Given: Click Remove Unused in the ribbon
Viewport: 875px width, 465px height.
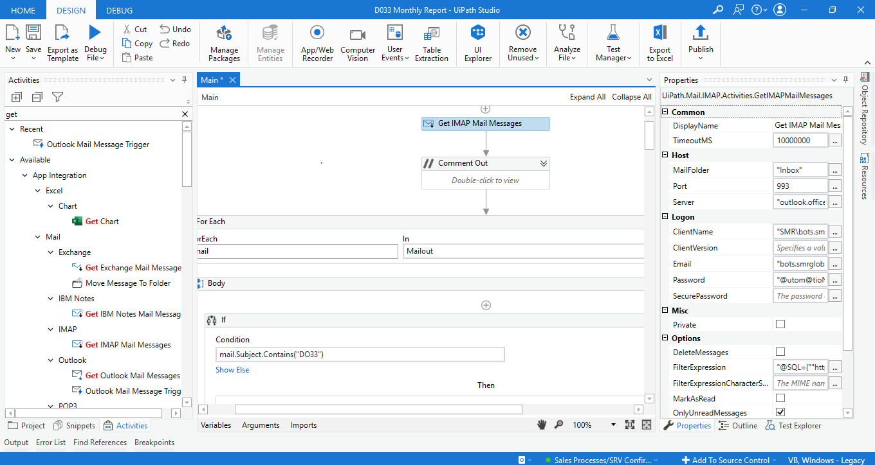Looking at the screenshot, I should point(523,43).
